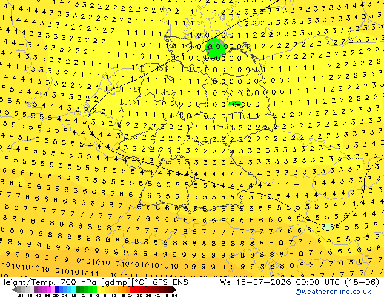Viewport: 384px width, 297px height.
Task: Click the 00:00 UTC time text
Action: click(x=318, y=282)
